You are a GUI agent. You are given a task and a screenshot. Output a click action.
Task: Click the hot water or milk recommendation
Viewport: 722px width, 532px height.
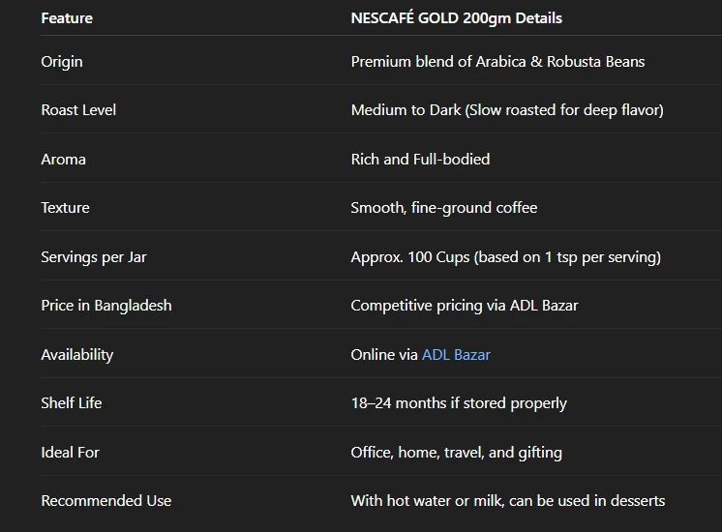[507, 501]
